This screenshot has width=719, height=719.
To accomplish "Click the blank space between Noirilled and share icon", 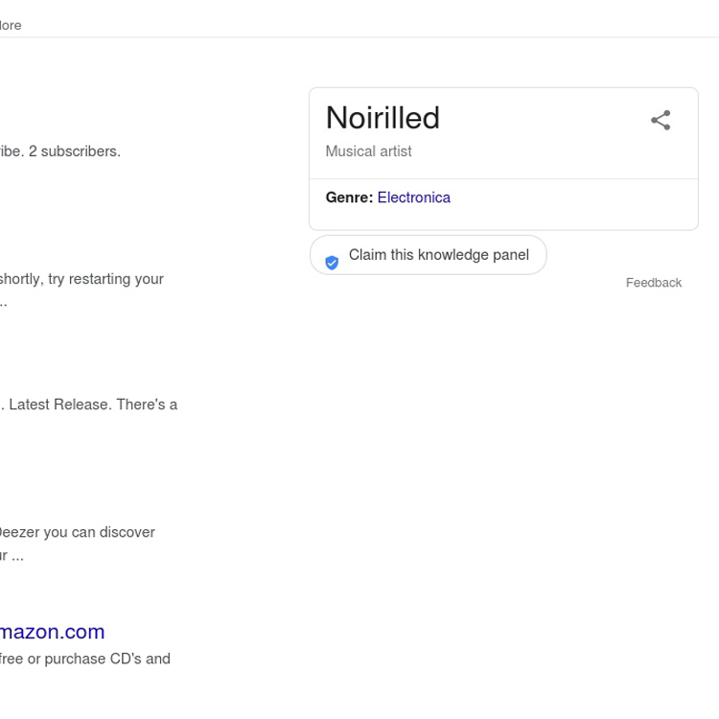I will (542, 120).
